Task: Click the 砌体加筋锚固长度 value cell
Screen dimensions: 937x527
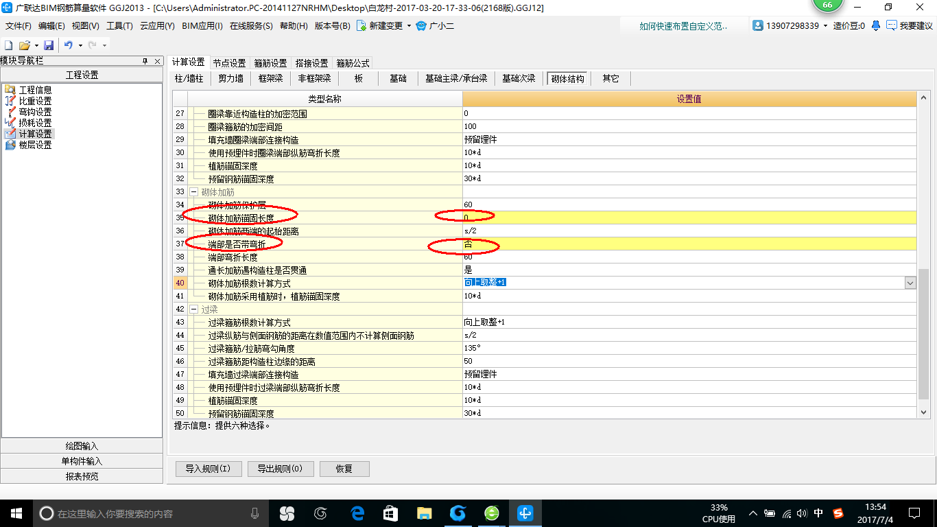Action: [x=689, y=218]
